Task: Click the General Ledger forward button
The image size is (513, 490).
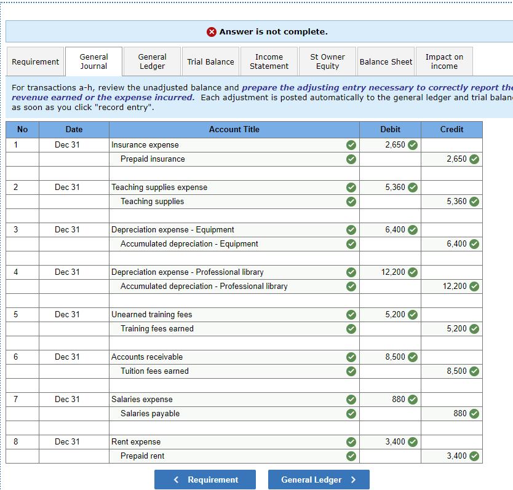Action: 319,480
